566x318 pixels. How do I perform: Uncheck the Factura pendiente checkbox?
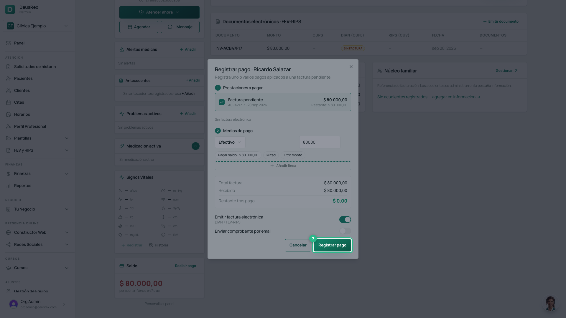pyautogui.click(x=222, y=102)
